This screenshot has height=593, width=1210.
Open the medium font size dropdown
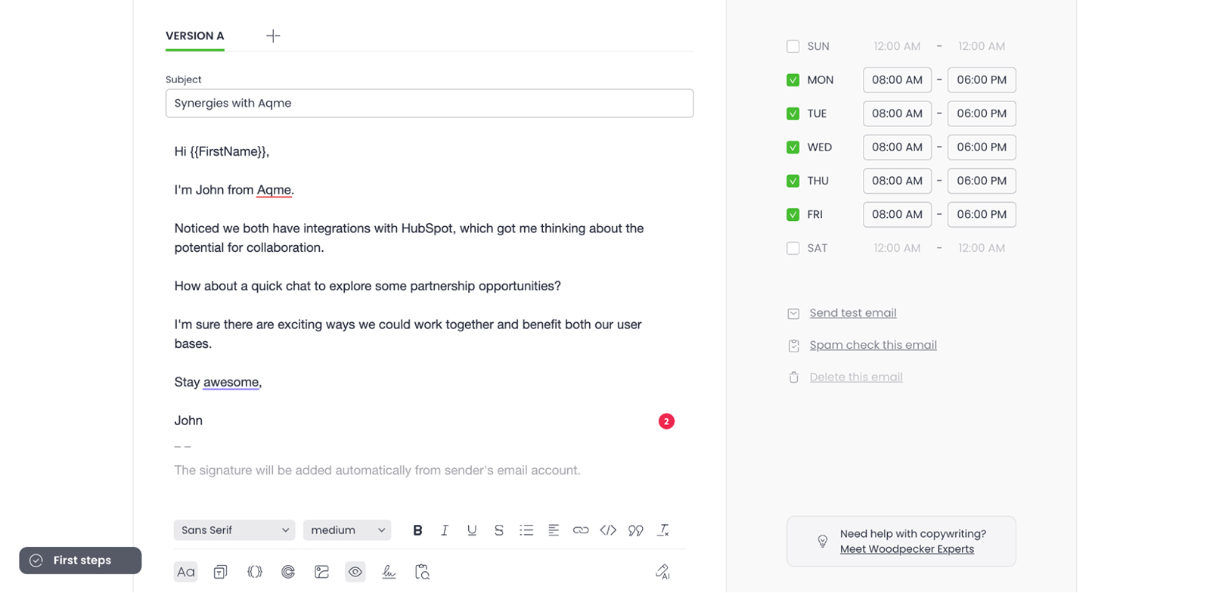(347, 530)
